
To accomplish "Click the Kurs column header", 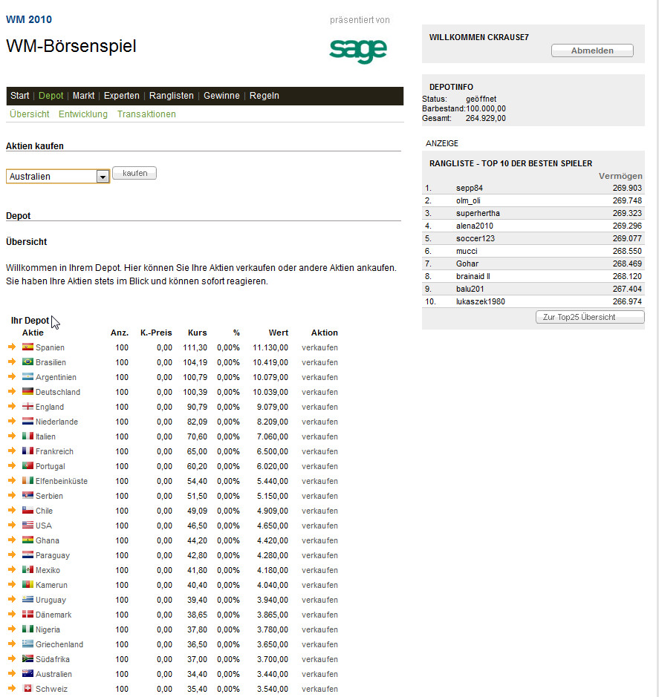I will (197, 333).
